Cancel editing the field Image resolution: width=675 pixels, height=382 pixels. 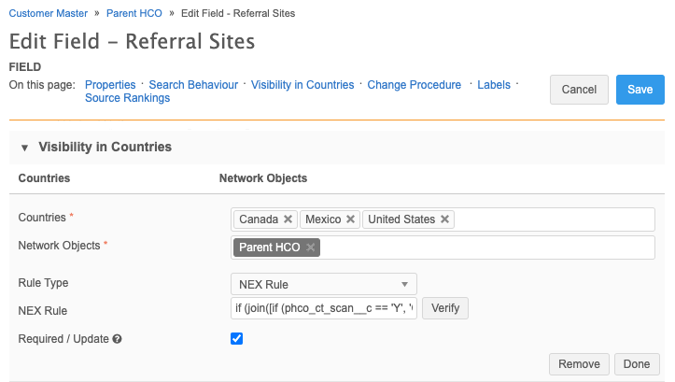coord(579,90)
